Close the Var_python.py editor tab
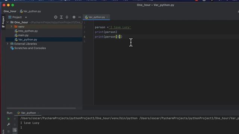The image size is (239, 134). tap(107, 17)
